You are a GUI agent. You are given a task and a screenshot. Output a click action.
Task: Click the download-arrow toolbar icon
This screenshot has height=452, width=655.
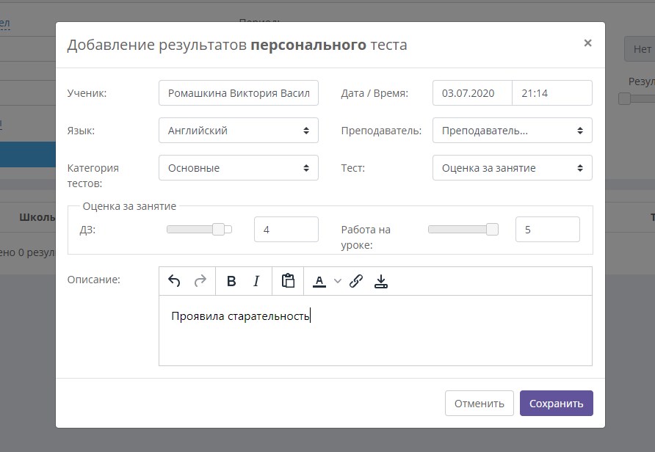[381, 281]
